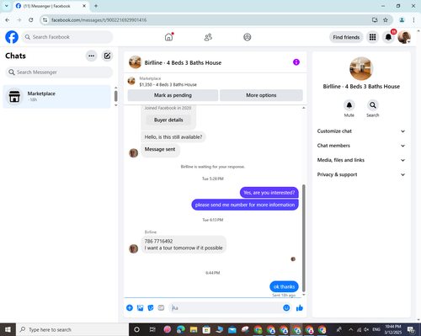Select the Messenger Facebook browser tab

51,6
